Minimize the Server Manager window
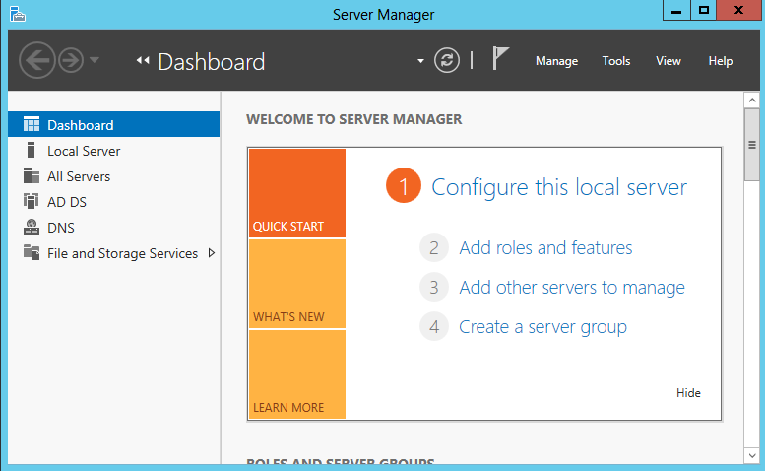 pyautogui.click(x=676, y=10)
